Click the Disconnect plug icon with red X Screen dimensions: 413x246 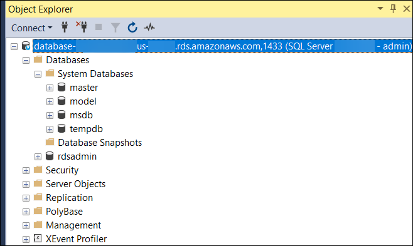[x=82, y=27]
